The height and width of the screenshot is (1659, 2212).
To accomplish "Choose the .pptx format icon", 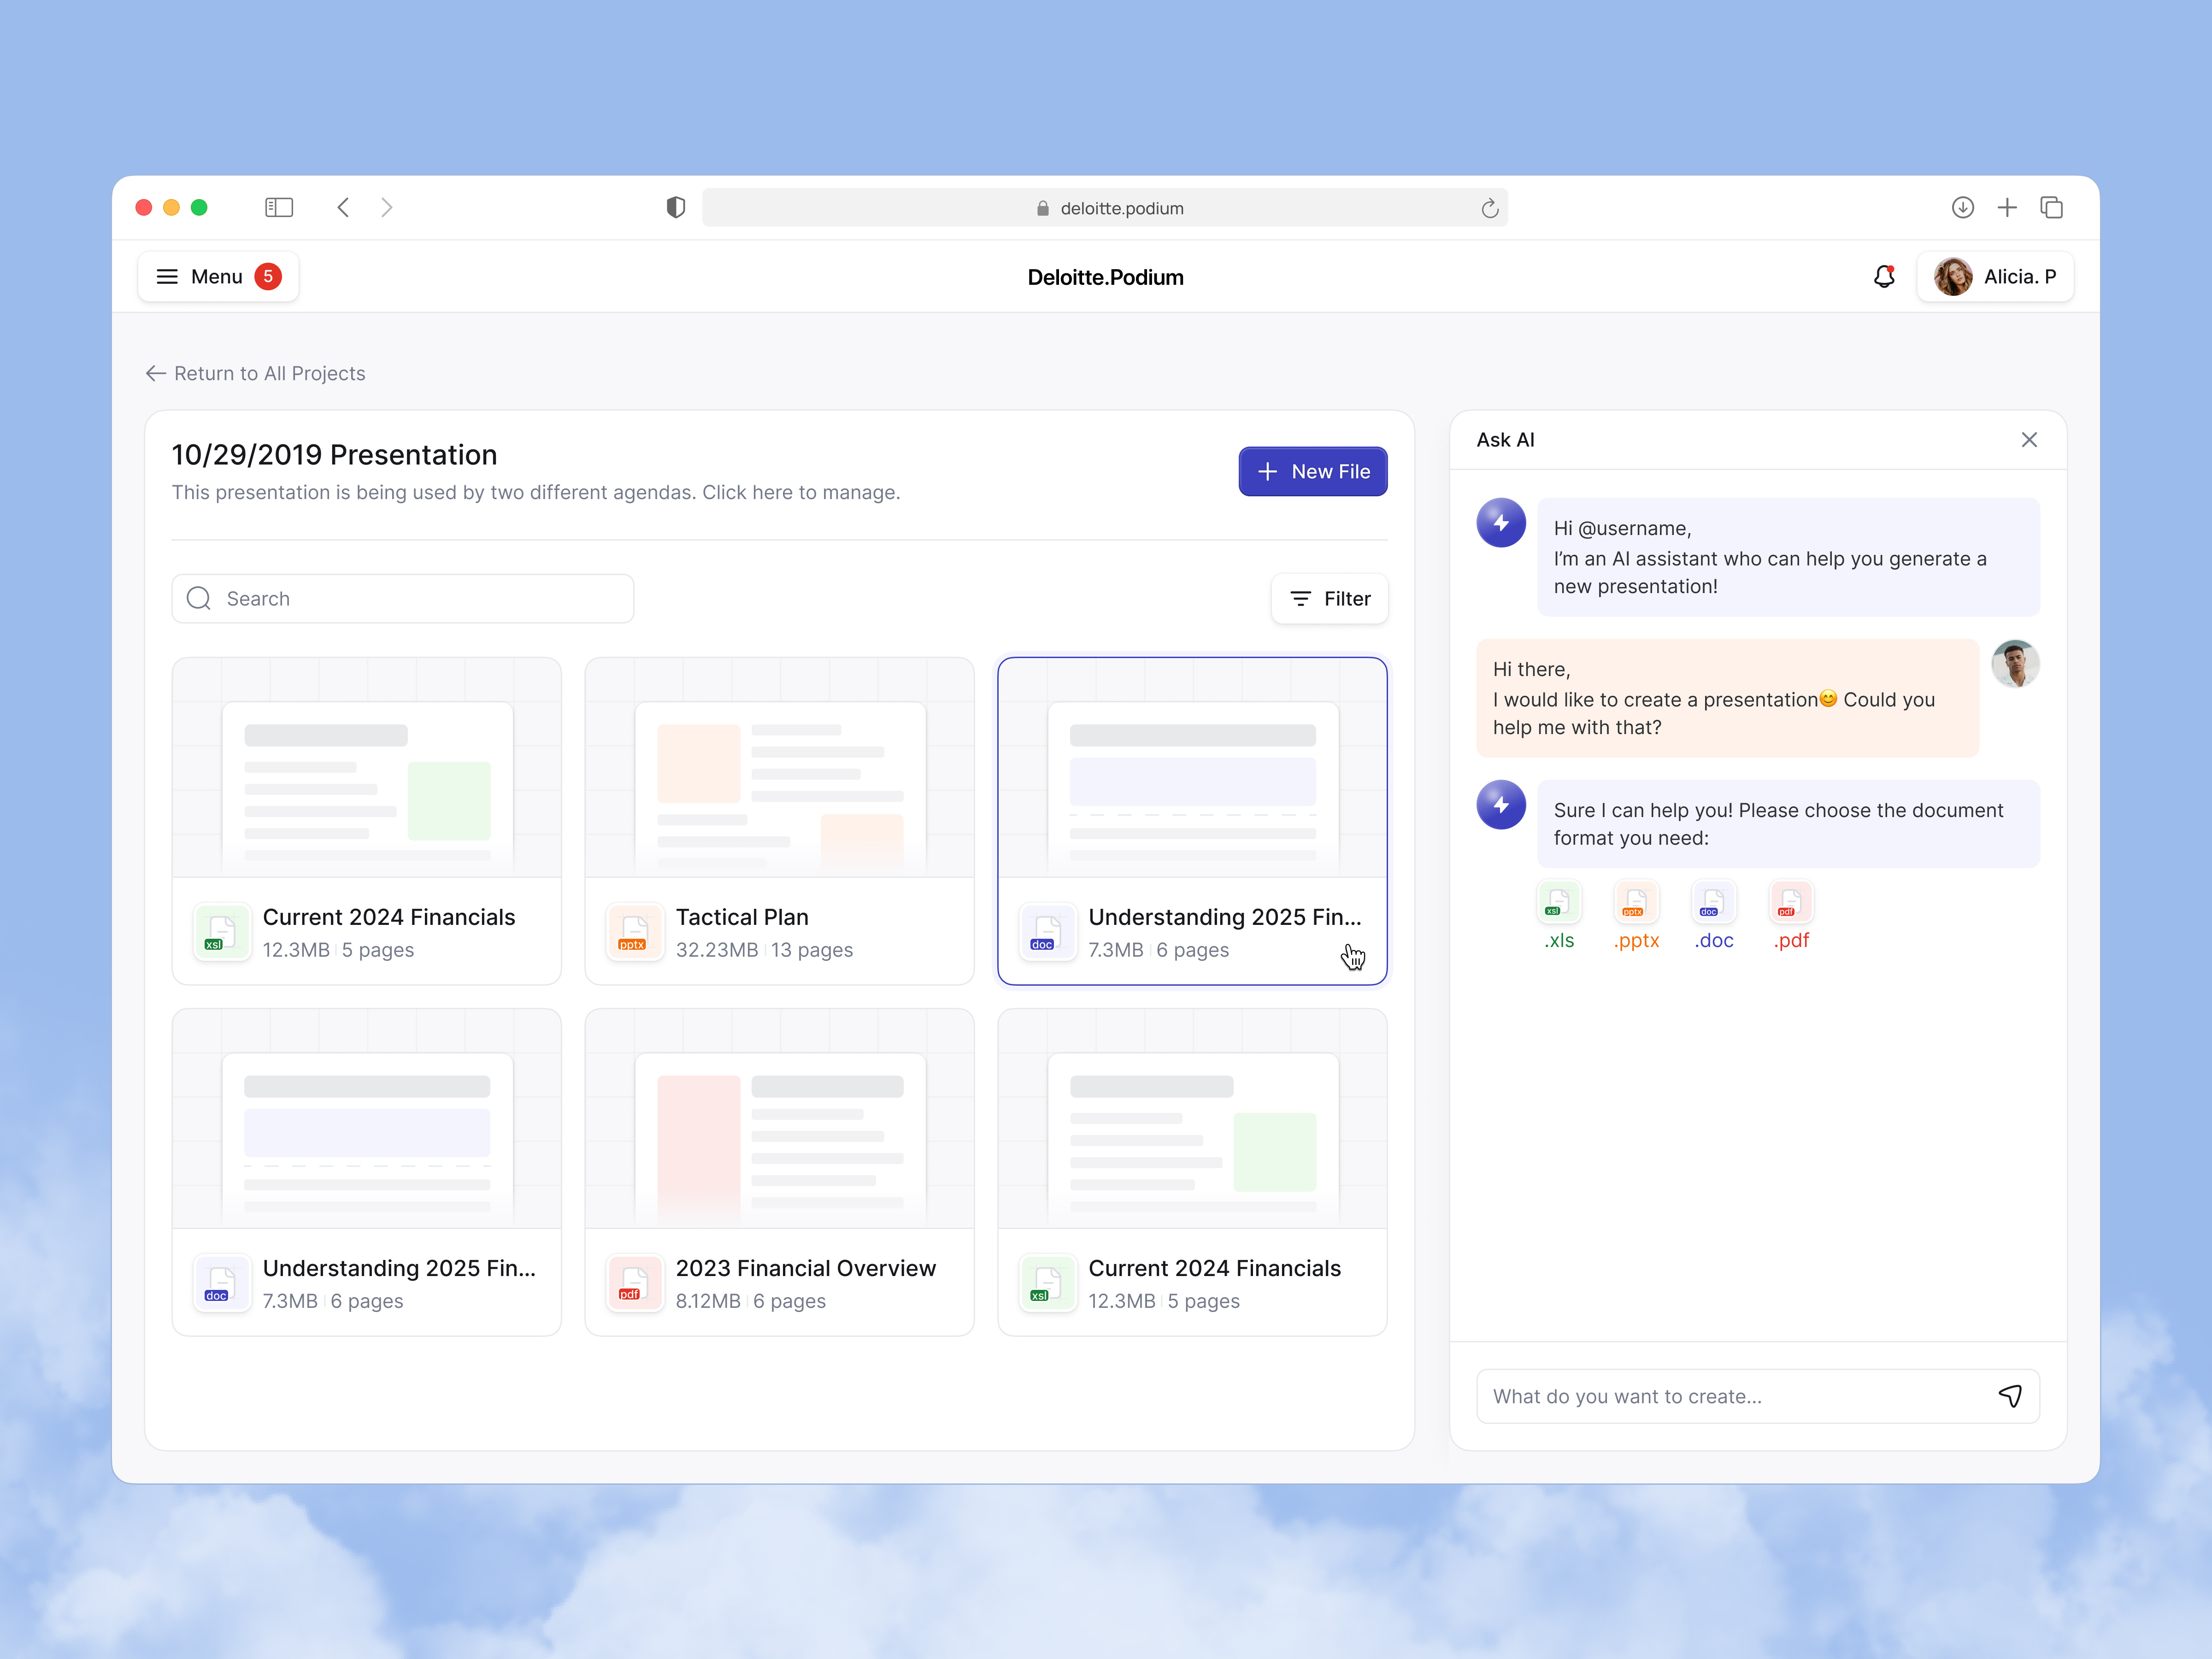I will click(x=1636, y=903).
